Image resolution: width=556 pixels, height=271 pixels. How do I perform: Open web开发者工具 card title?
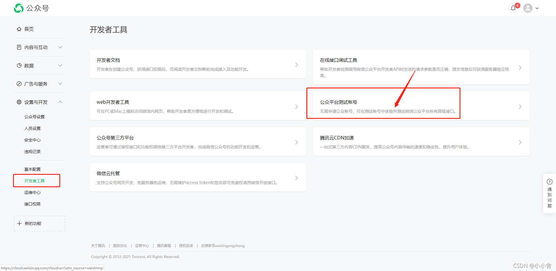pyautogui.click(x=113, y=102)
